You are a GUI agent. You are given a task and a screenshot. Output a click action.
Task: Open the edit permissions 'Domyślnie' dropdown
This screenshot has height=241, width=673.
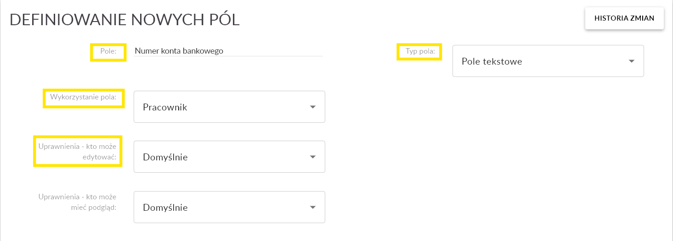click(x=229, y=157)
